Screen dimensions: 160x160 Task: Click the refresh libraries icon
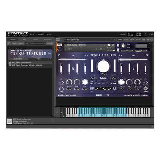[x=9, y=44]
